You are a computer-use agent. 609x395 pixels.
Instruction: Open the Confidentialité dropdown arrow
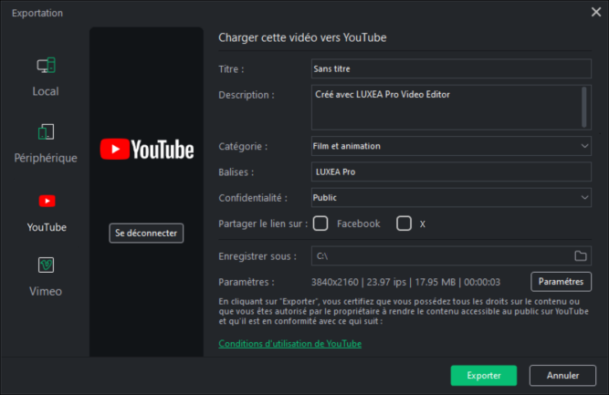(x=584, y=197)
